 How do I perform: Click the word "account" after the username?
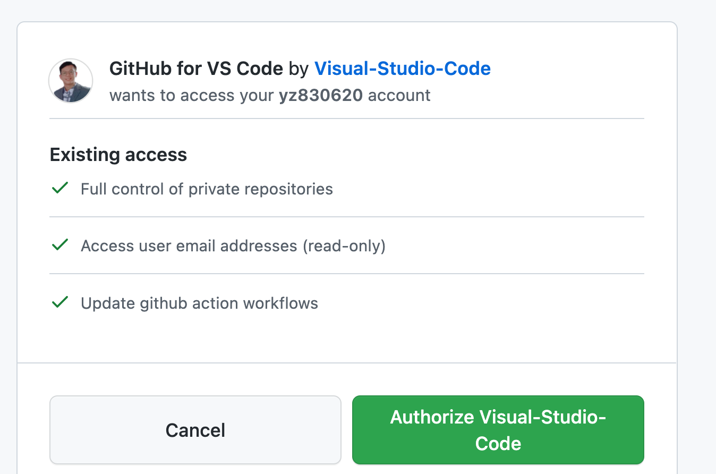pos(399,96)
